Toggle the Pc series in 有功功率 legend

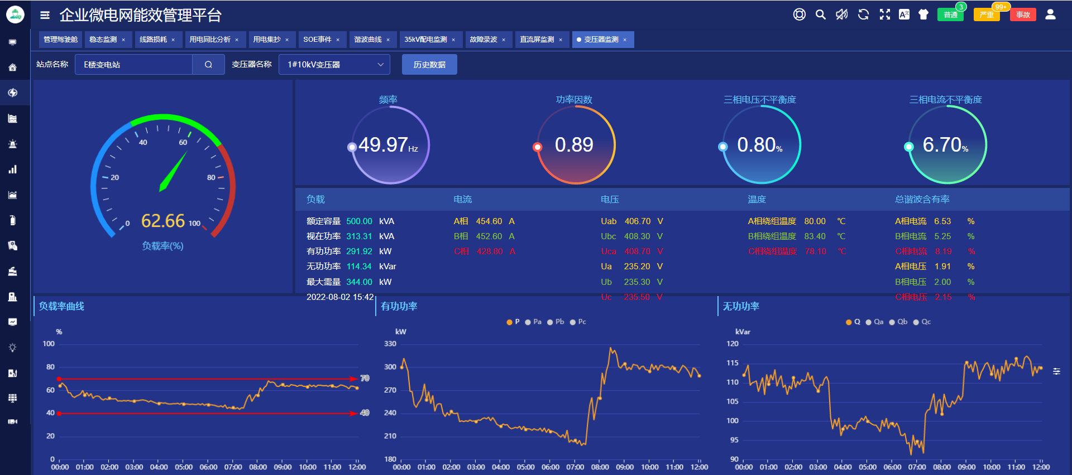click(578, 322)
